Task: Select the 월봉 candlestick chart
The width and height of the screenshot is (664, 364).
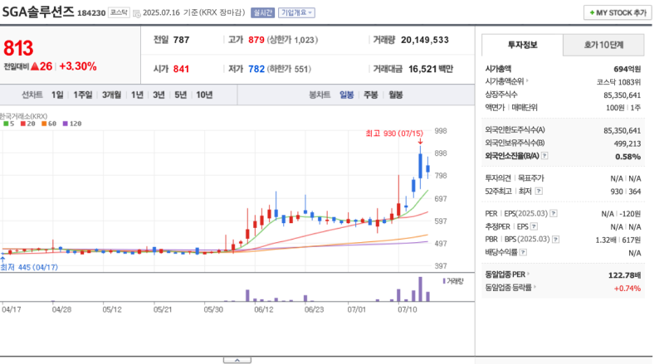Action: coord(396,95)
